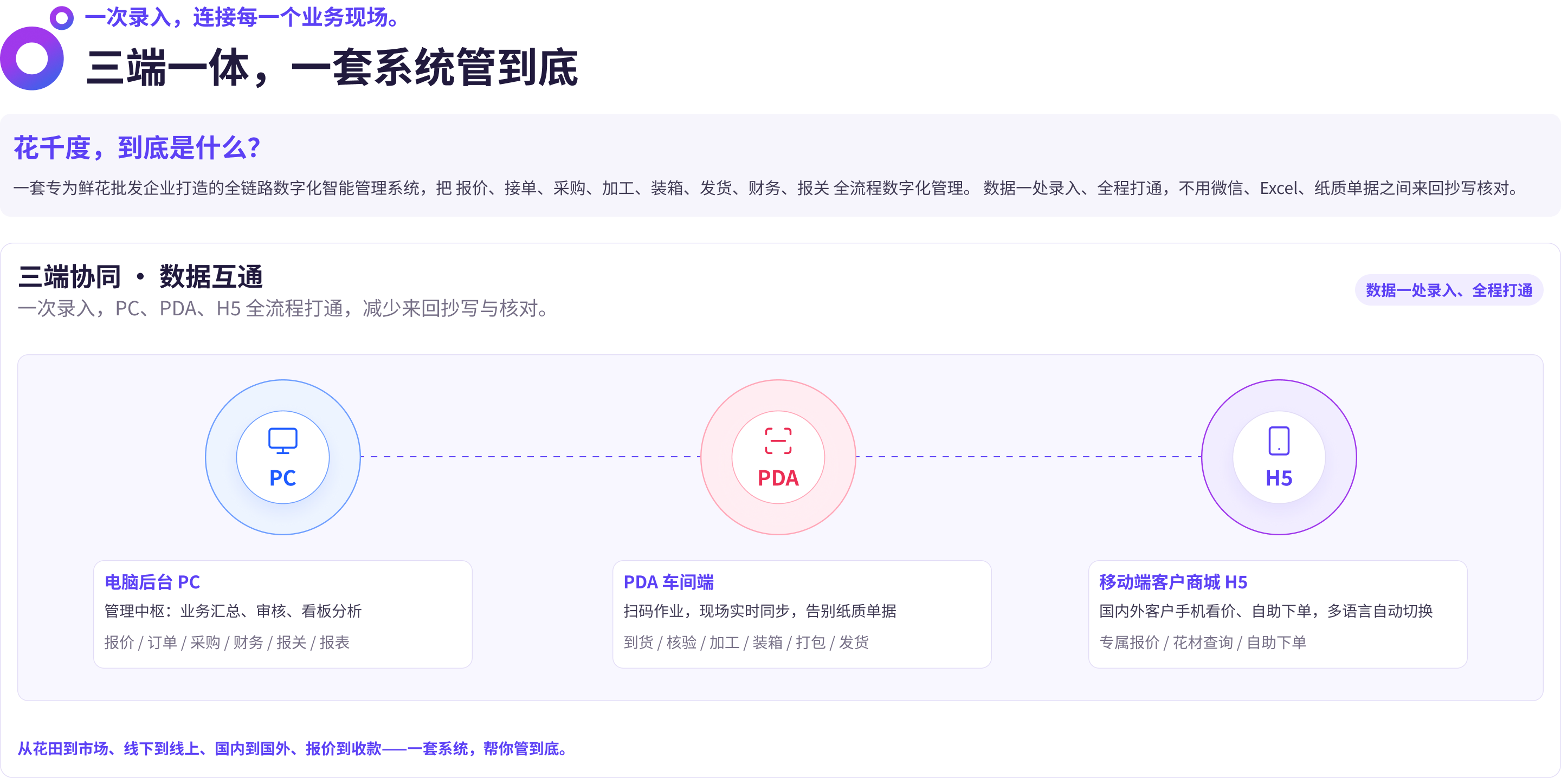Click the PDA scan-frame icon
This screenshot has width=1561, height=778.
778,440
